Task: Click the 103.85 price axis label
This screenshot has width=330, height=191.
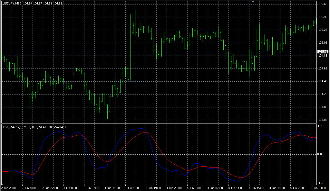Action: pos(323,120)
